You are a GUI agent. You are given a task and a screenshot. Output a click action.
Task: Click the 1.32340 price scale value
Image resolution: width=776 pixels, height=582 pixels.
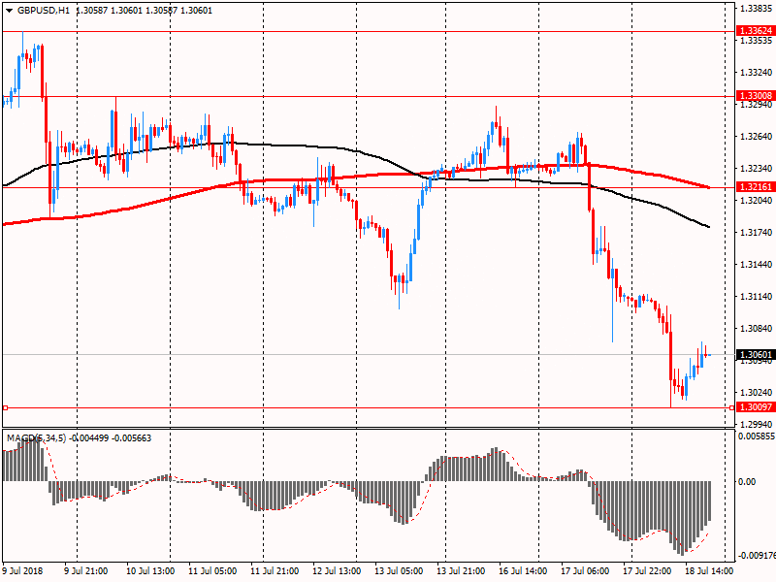point(757,169)
